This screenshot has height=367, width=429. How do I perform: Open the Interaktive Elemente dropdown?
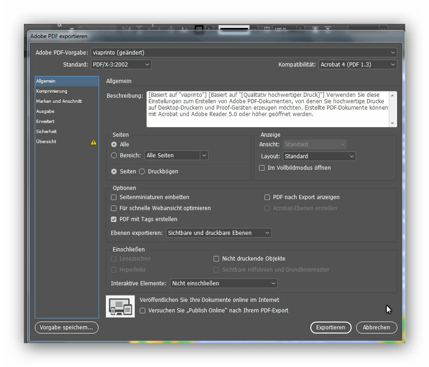(224, 284)
